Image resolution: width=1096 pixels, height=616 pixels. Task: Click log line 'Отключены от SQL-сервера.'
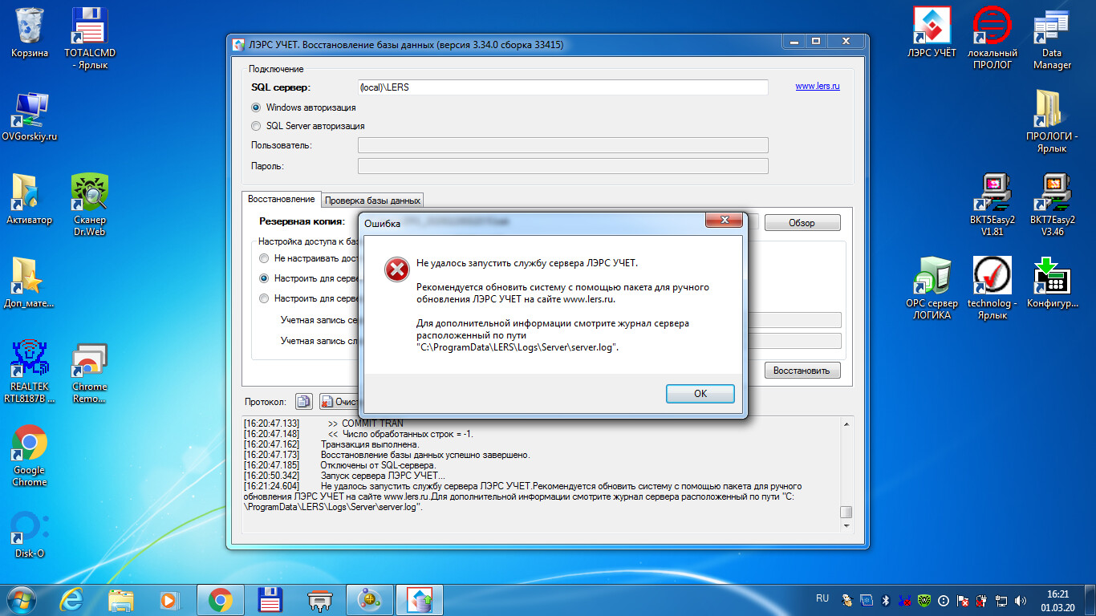click(378, 465)
